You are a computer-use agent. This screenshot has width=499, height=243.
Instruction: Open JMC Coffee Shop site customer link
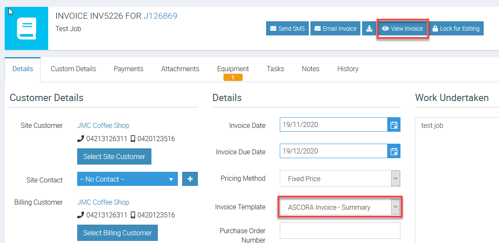103,125
